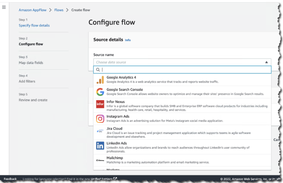Click the Mailchimp logo
Screen dimensions: 283x183
tap(100, 160)
